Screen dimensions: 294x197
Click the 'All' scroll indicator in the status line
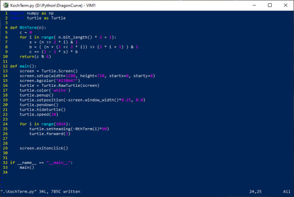coord(287,192)
